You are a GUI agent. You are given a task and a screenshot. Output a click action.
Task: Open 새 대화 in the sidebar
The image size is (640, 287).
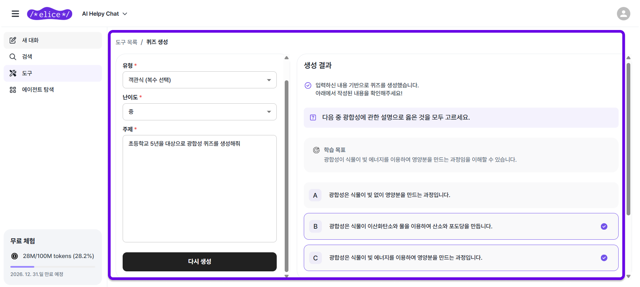pos(30,40)
